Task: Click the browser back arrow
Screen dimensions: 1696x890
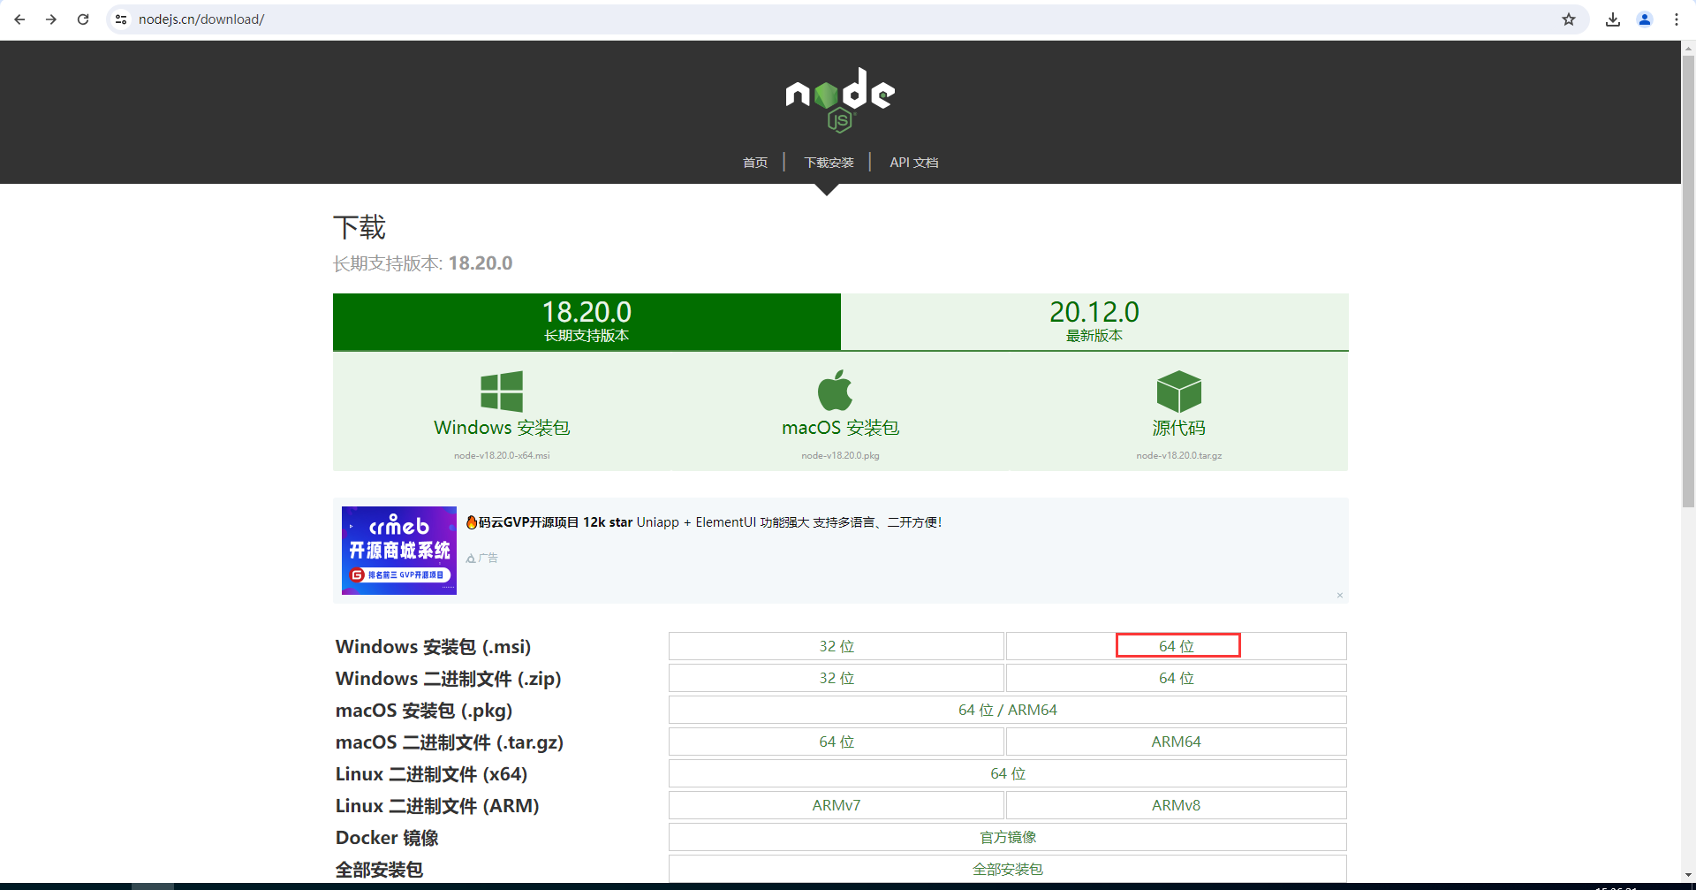Action: point(19,19)
